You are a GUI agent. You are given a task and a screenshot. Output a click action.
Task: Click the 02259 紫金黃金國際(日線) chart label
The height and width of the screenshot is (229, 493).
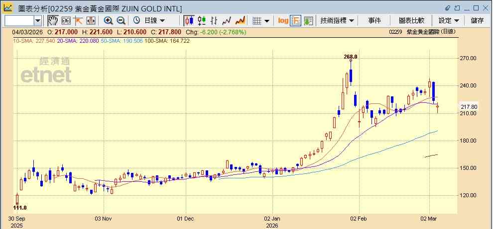click(422, 32)
